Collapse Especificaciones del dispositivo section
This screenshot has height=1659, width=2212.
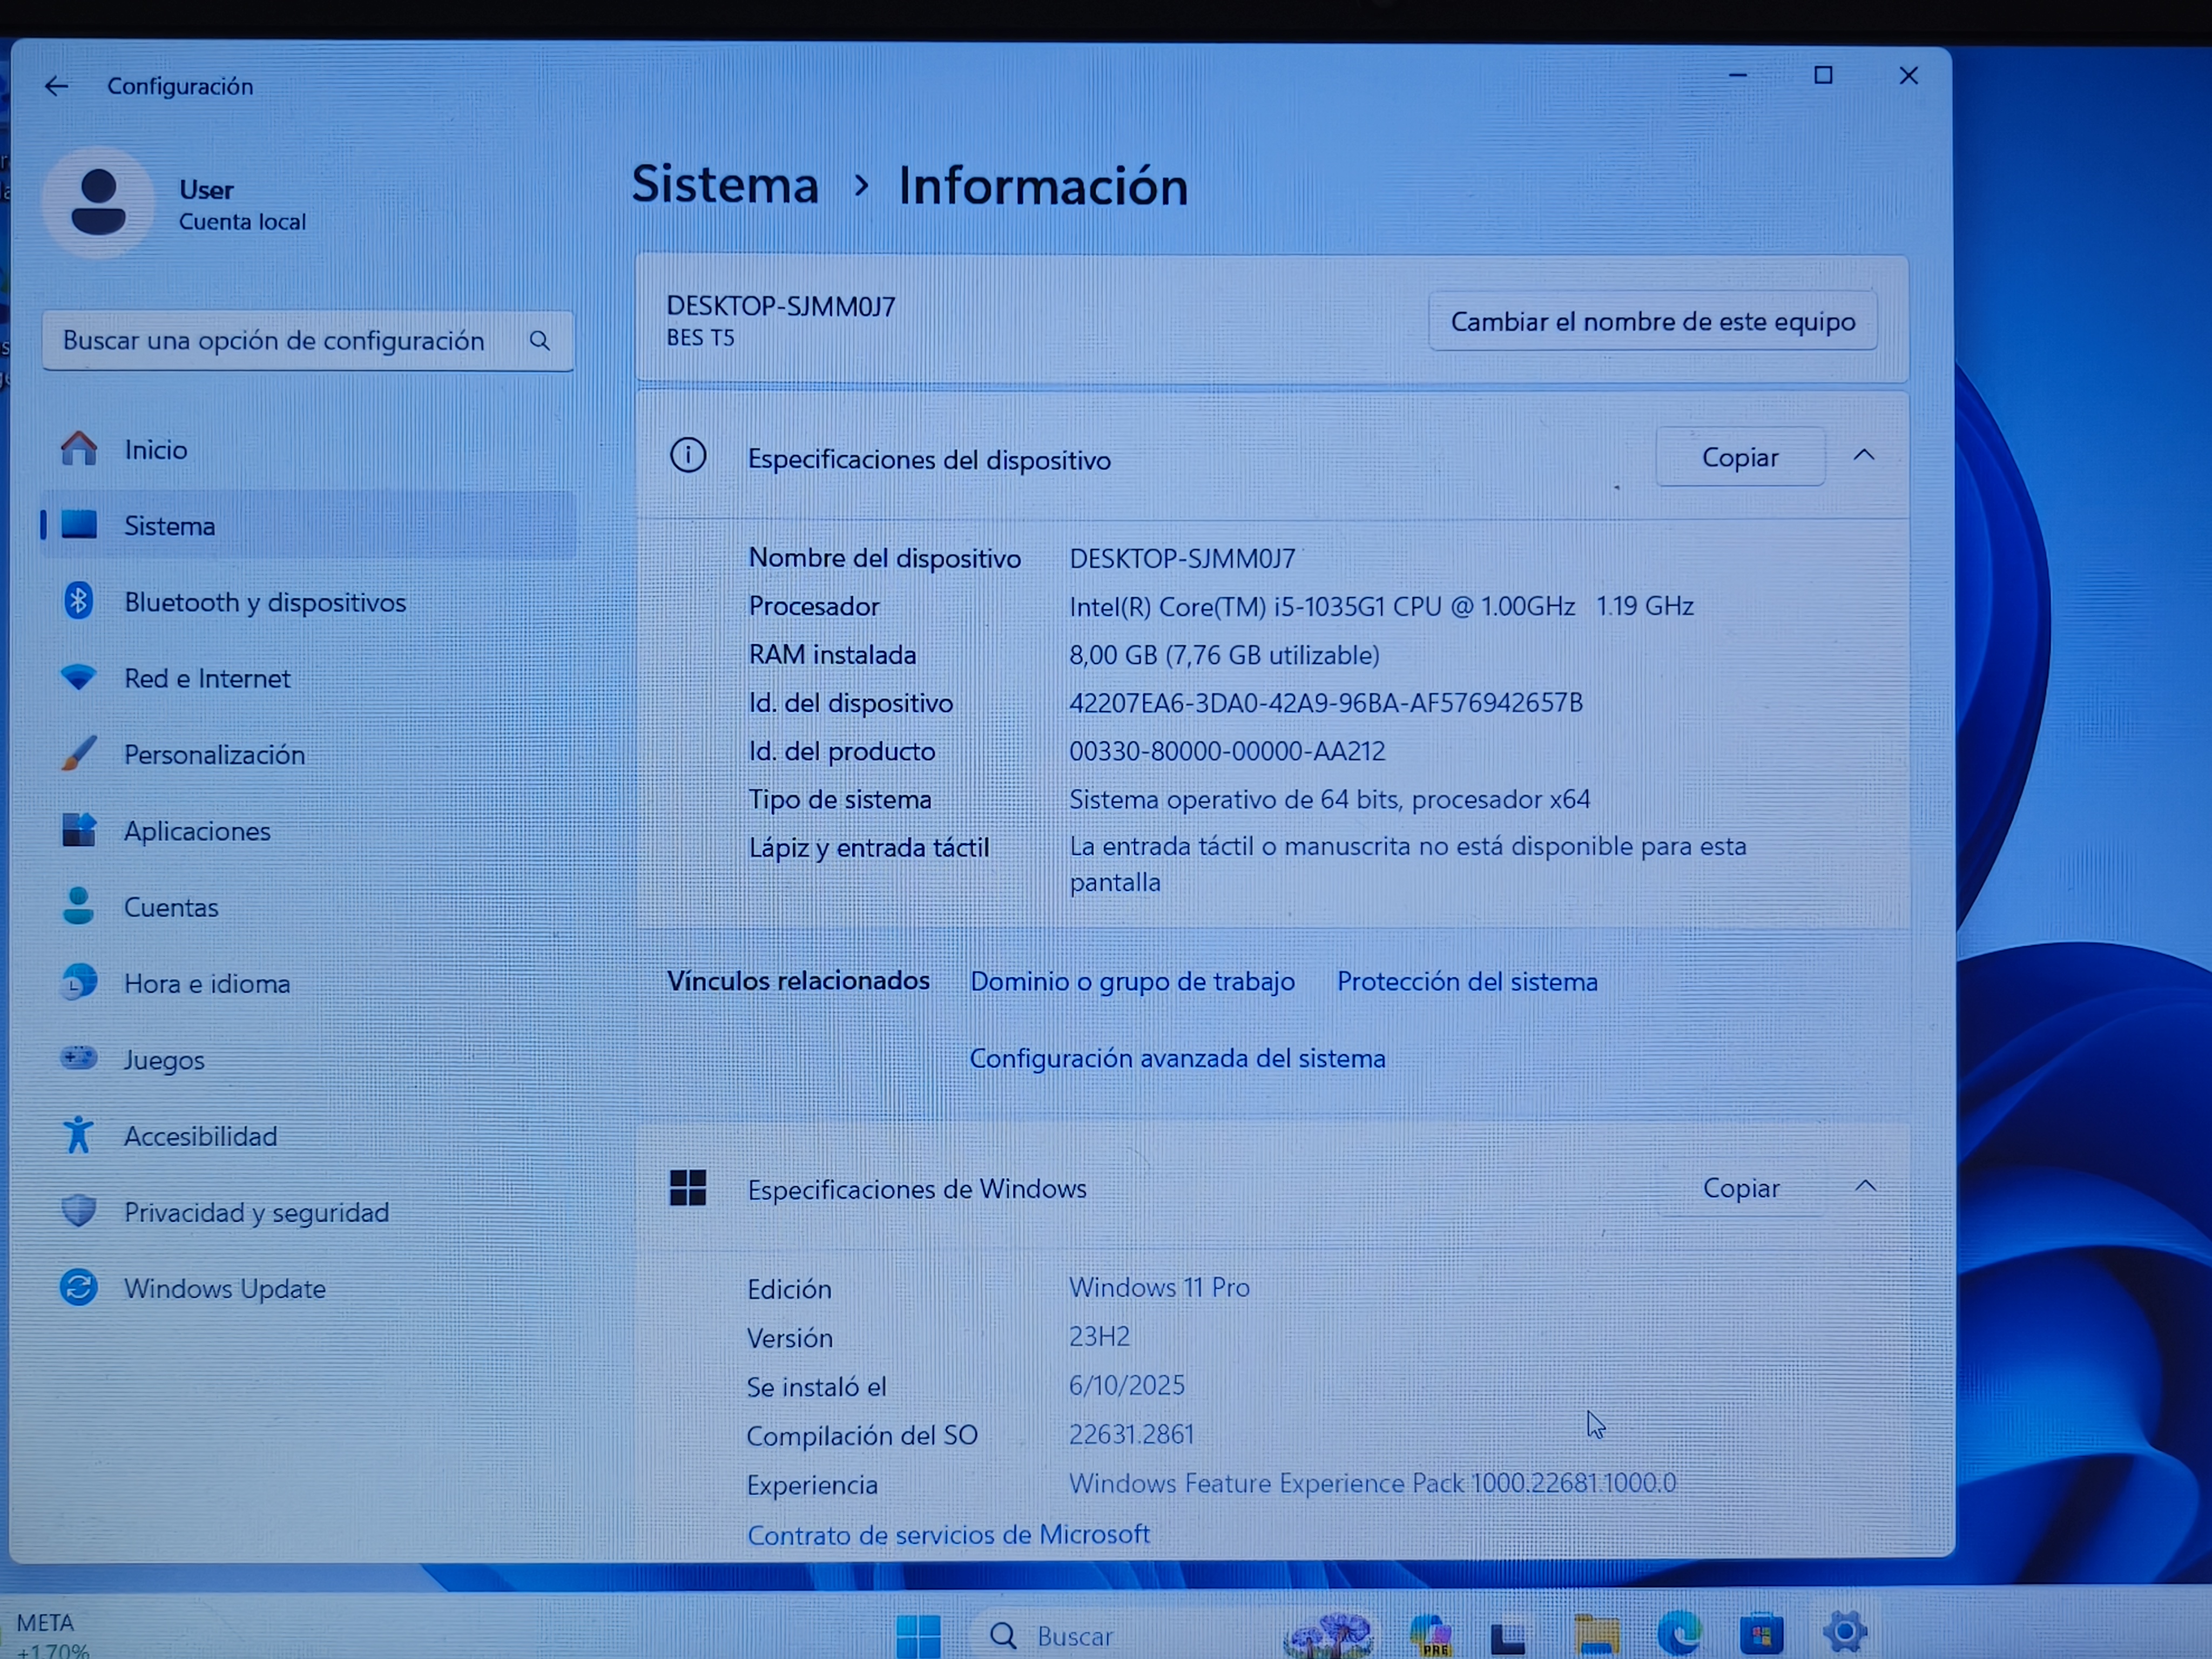coord(1864,456)
